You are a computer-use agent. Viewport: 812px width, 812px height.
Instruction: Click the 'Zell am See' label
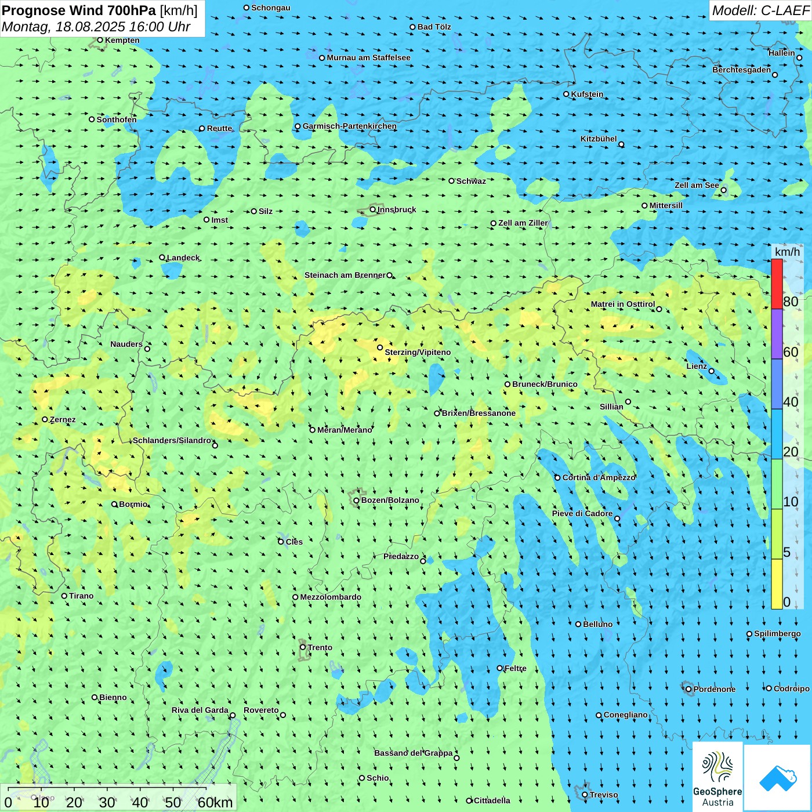click(x=697, y=185)
